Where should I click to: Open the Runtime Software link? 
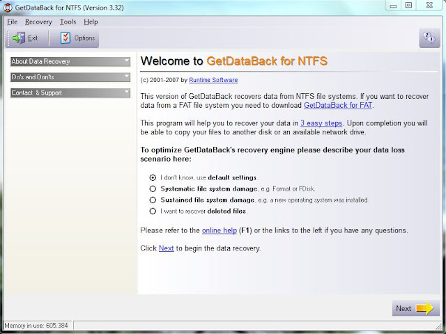213,80
